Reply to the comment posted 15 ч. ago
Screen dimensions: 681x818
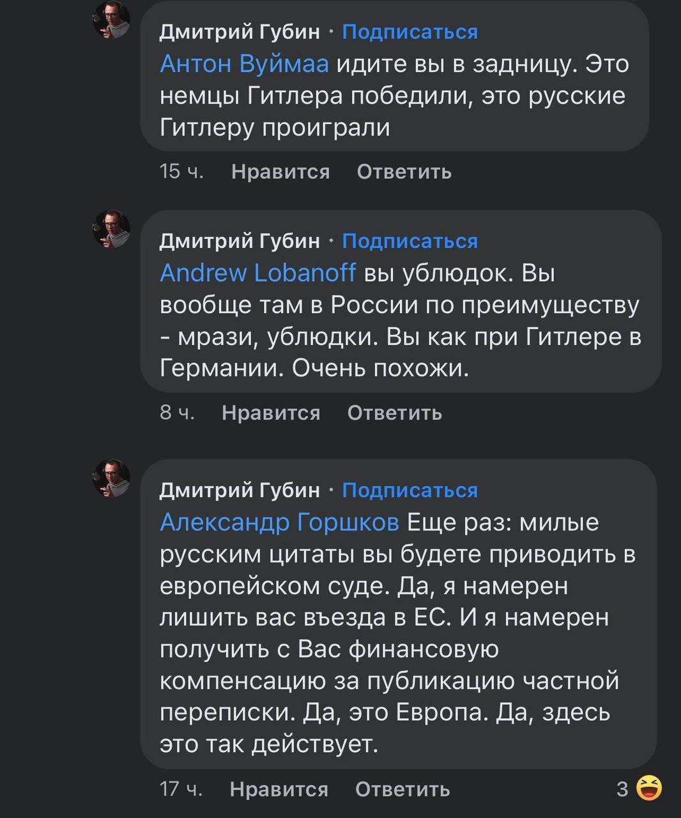click(x=404, y=172)
